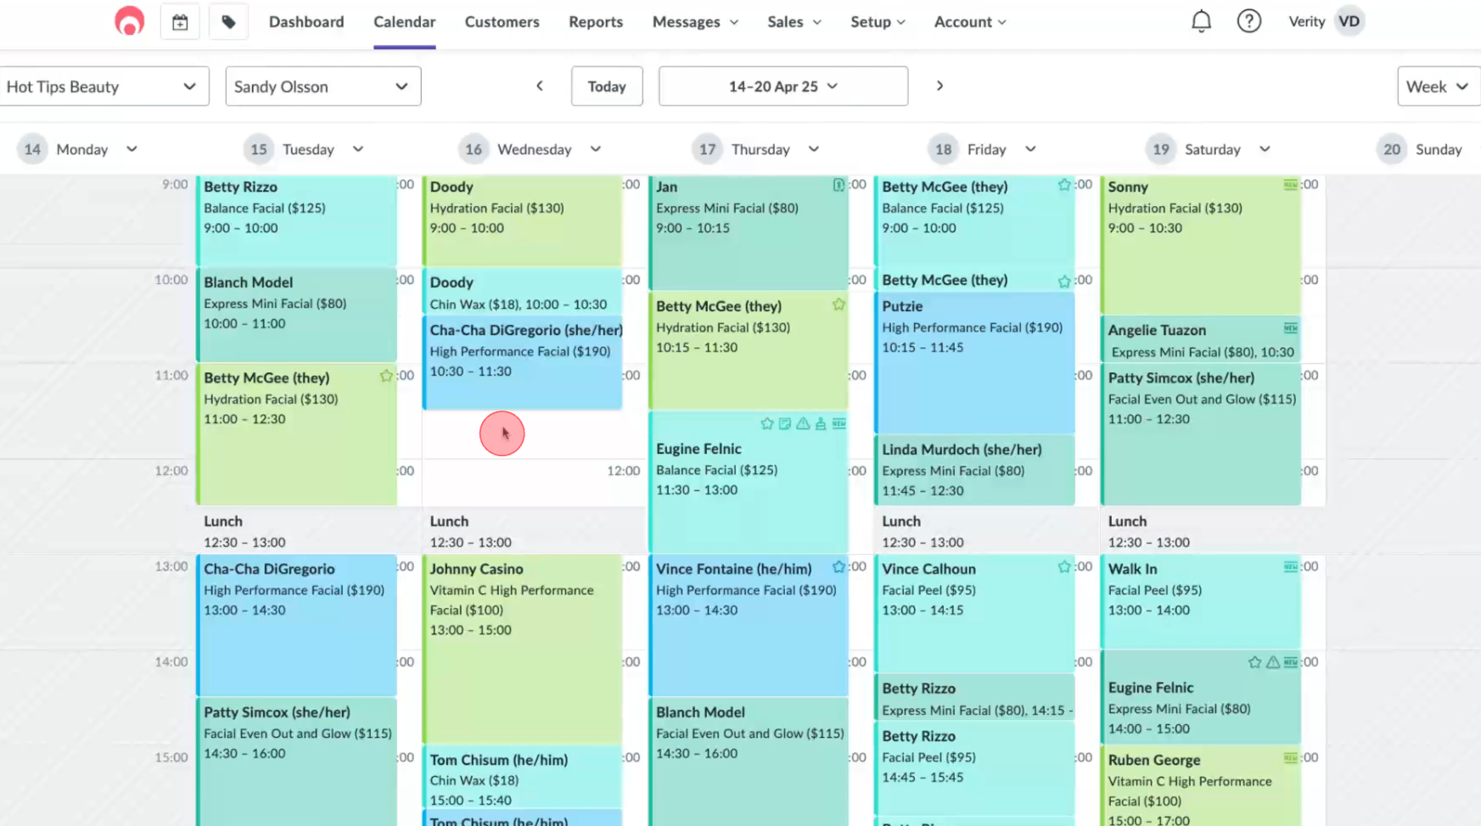
Task: Expand the 14–20 Apr 25 date picker
Action: 783,87
